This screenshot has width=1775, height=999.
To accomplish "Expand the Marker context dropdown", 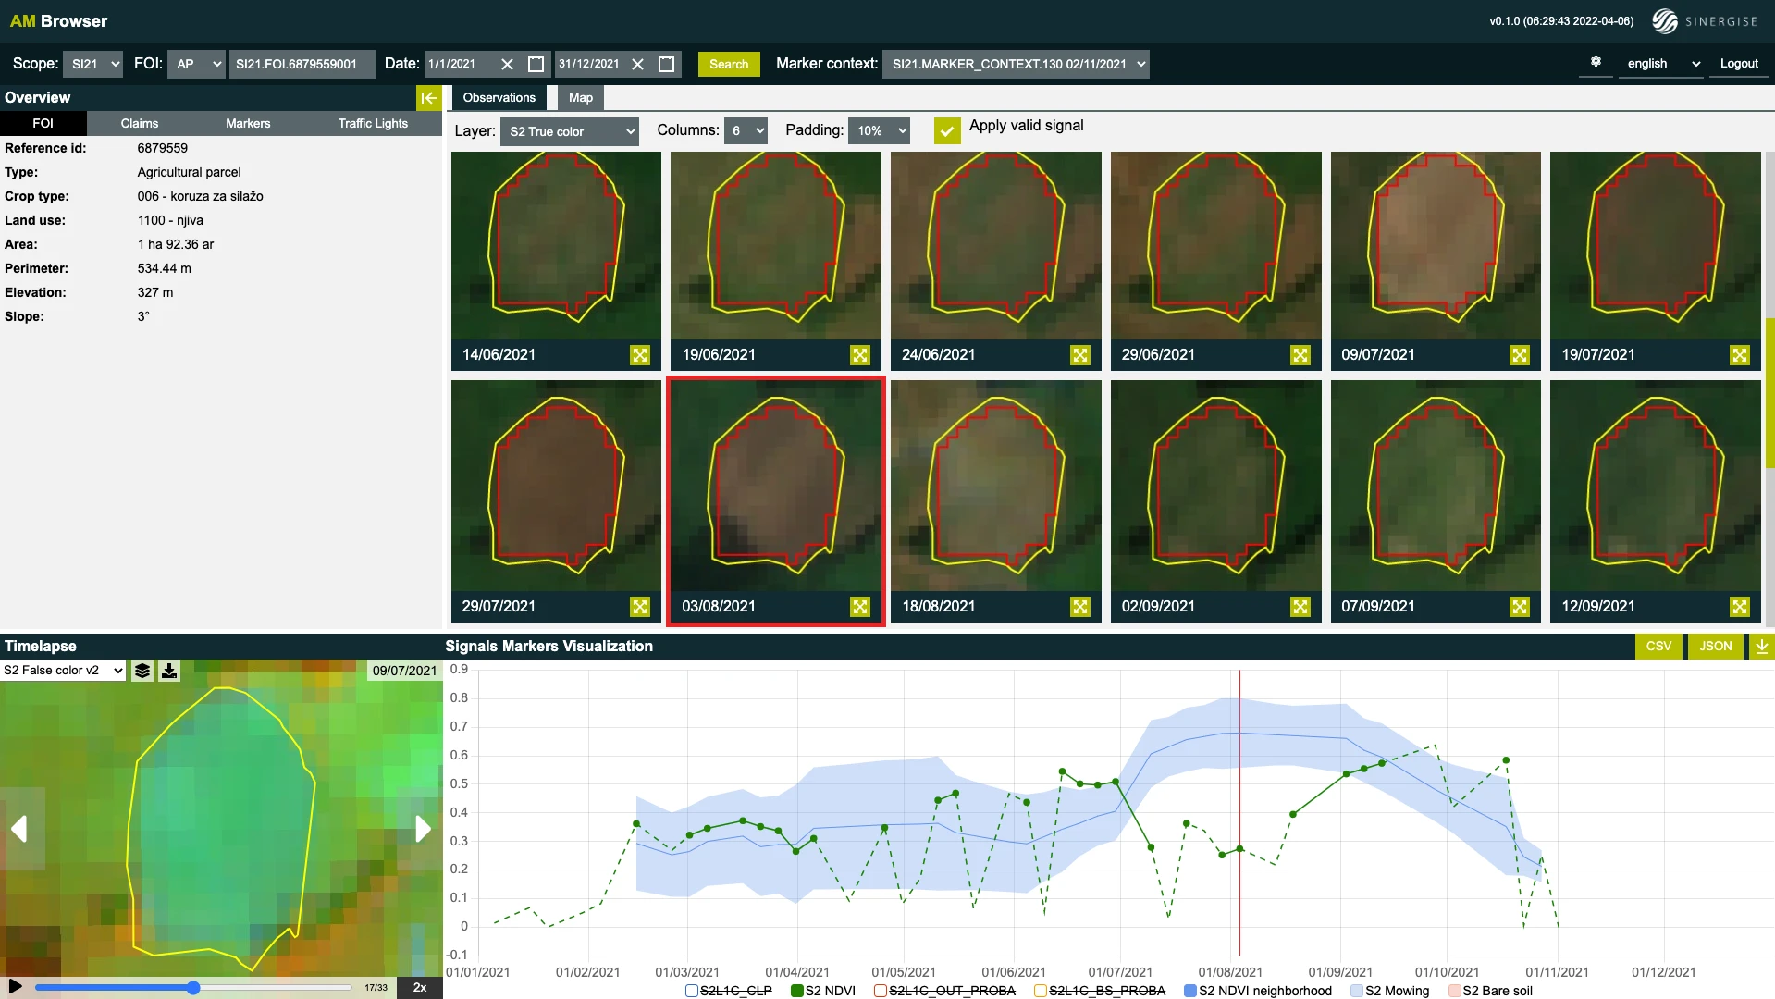I will [1016, 64].
